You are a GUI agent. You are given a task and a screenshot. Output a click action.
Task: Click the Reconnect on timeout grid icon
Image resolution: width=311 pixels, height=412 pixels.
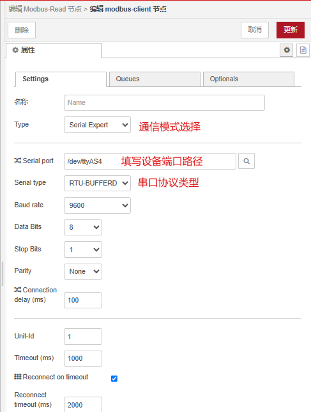coord(18,377)
